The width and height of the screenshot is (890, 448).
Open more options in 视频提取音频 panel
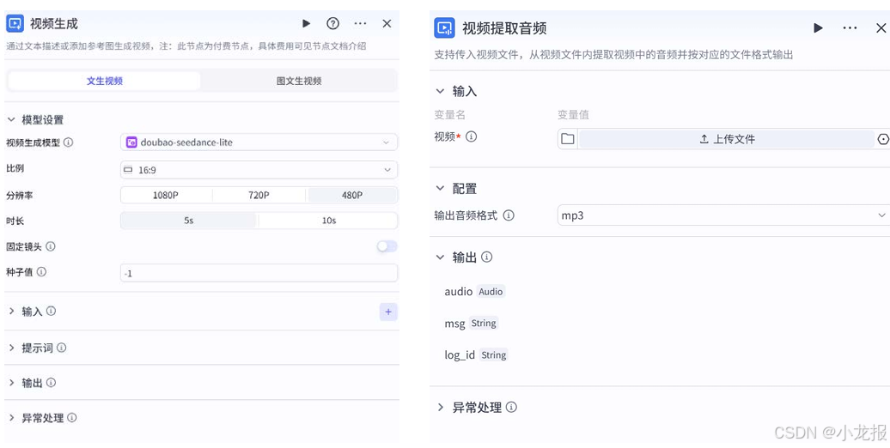pyautogui.click(x=850, y=27)
